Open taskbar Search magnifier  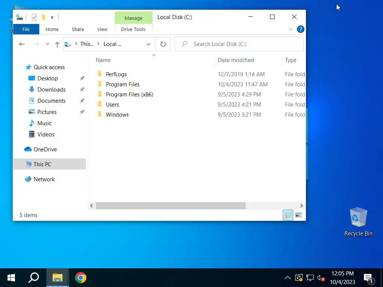[34, 278]
